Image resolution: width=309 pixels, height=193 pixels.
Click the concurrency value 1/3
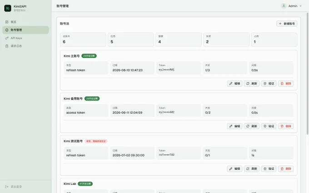(x=207, y=70)
